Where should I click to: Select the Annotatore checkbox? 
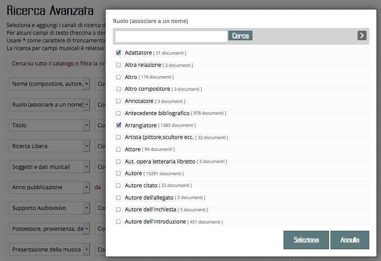[118, 101]
